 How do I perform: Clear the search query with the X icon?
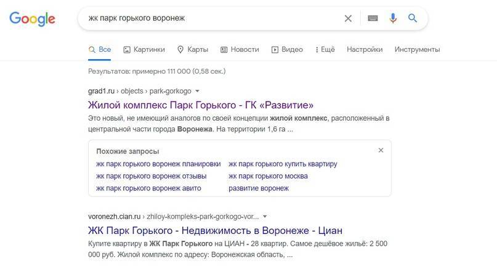coord(348,18)
